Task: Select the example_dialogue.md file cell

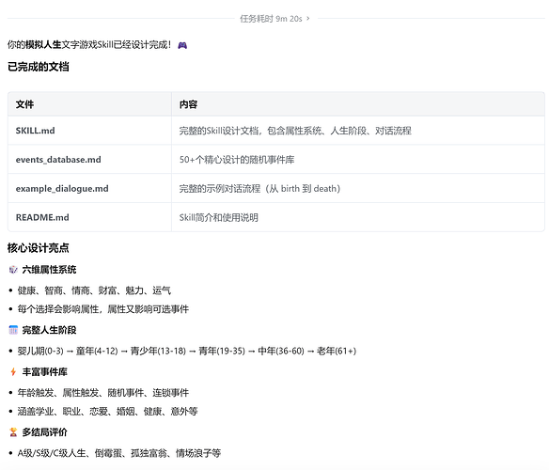Action: (x=89, y=188)
